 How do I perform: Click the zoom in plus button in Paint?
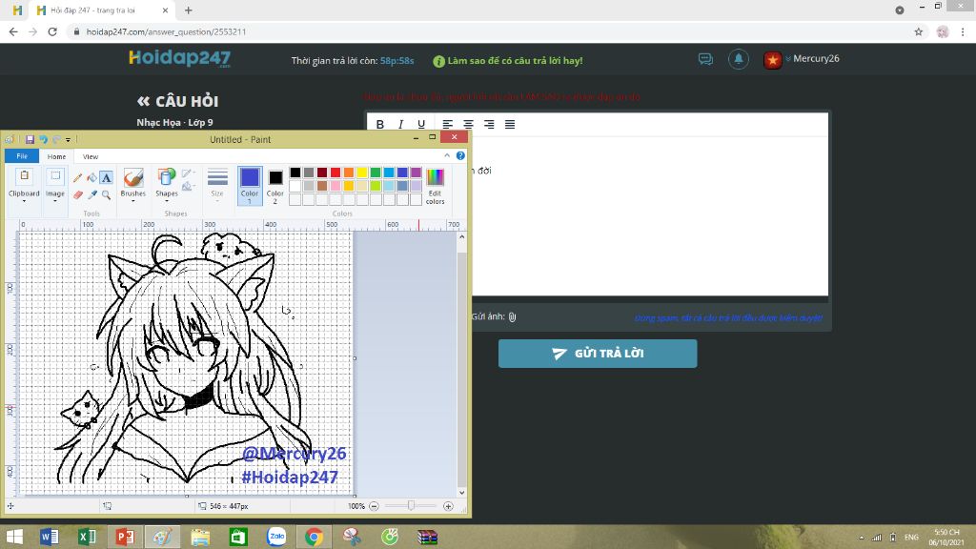click(x=448, y=506)
